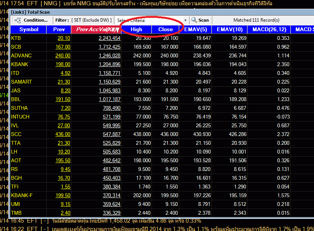Select the UMI symbol
The height and width of the screenshot is (231, 314).
pos(16,204)
